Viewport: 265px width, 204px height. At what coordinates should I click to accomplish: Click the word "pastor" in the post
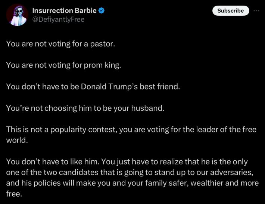click(102, 44)
